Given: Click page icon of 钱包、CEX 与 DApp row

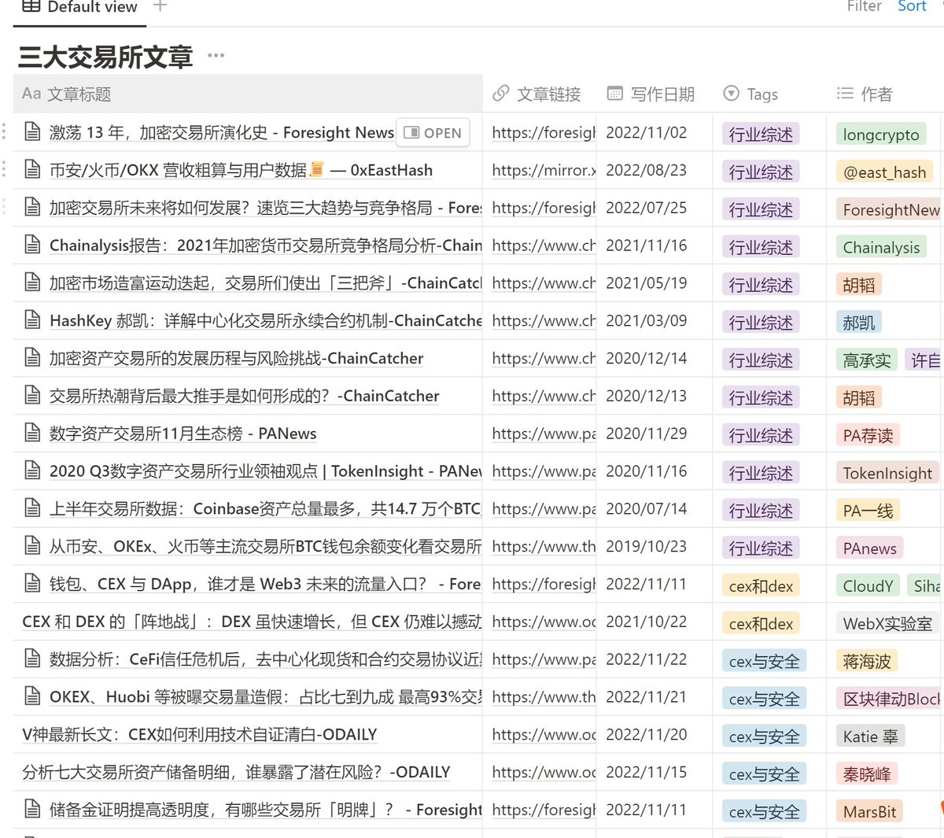Looking at the screenshot, I should pos(32,584).
